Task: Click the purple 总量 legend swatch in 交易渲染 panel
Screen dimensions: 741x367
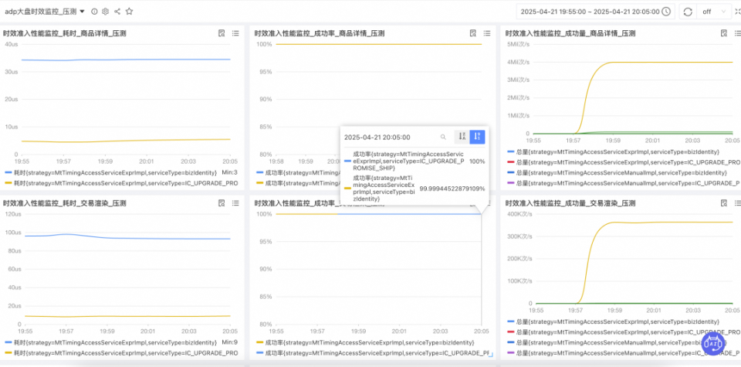Action: 511,352
